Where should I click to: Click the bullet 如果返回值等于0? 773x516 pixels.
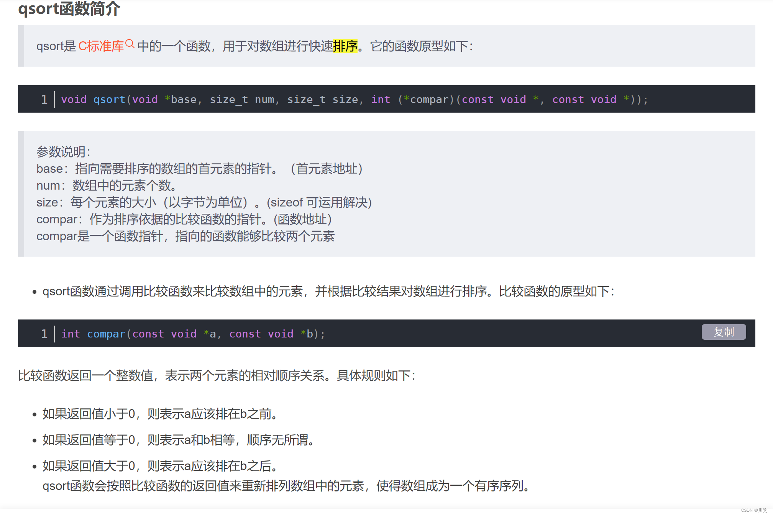(178, 440)
